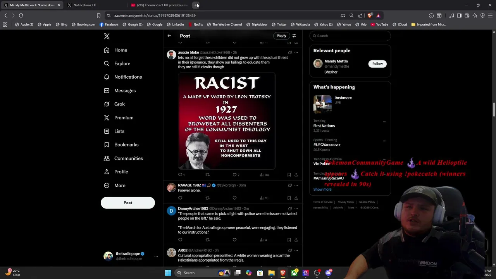Viewport: 496px width, 279px height.
Task: Open Bookmarks in the sidebar
Action: [x=121, y=145]
